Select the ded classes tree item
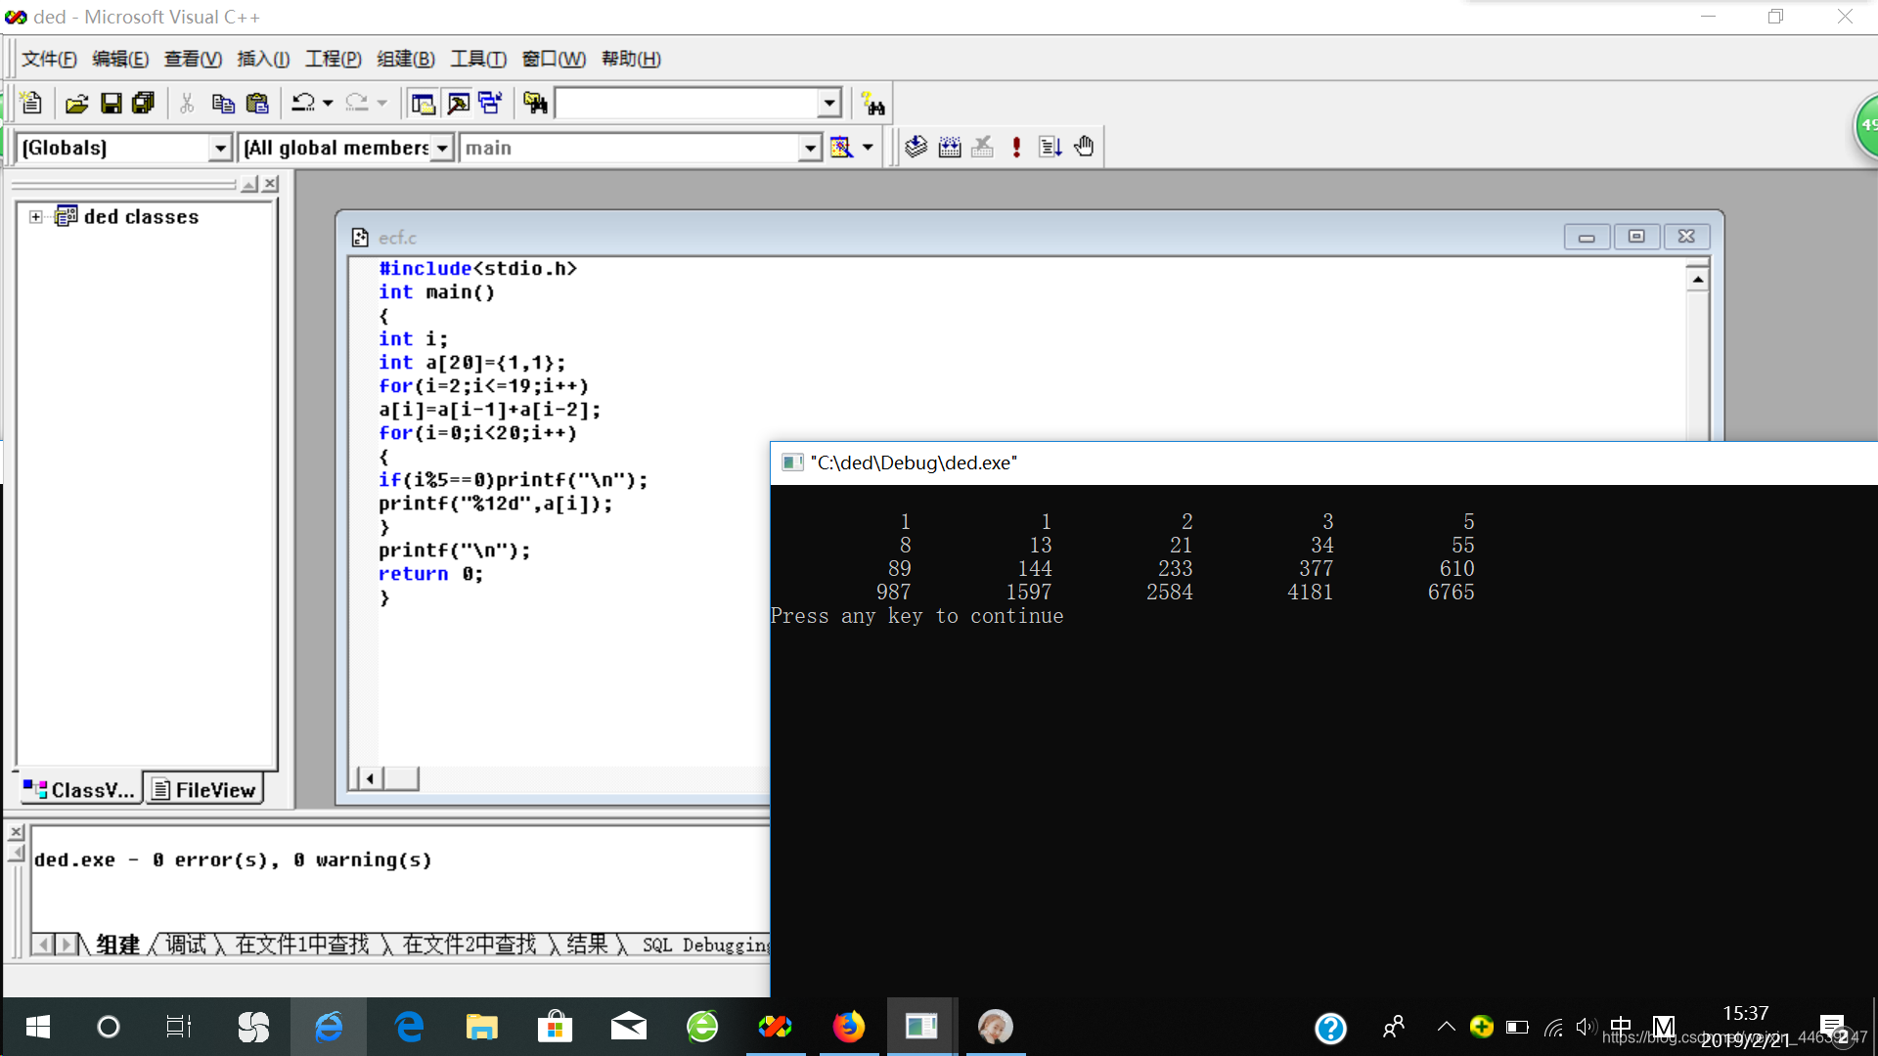1878x1056 pixels. tap(141, 217)
